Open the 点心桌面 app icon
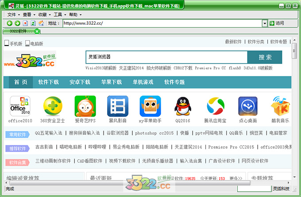Viewport: 301px width, 197px height. pos(248,106)
